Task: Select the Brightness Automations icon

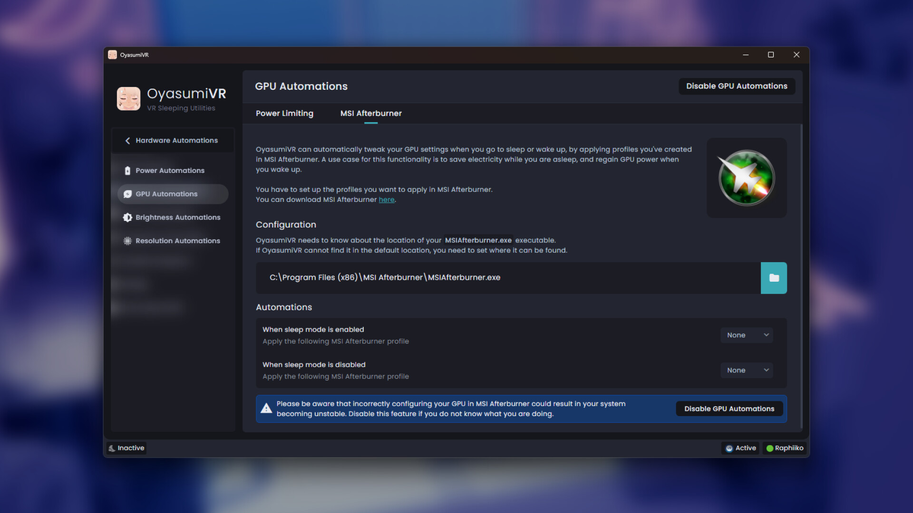Action: tap(127, 217)
